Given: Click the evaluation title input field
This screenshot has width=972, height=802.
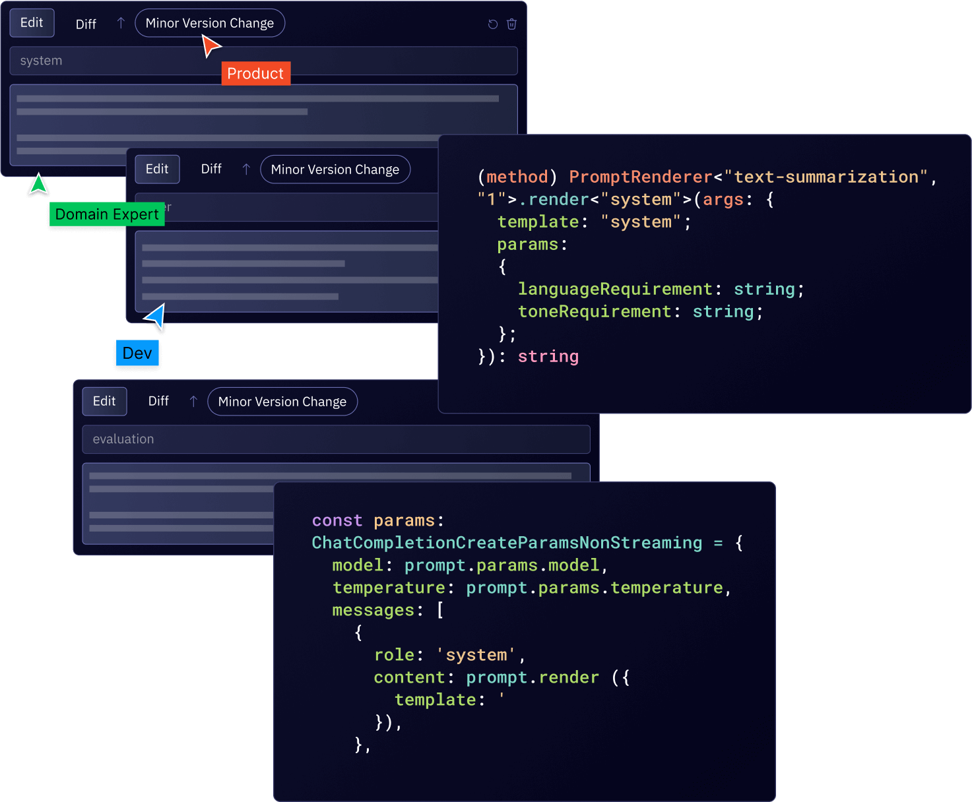Looking at the screenshot, I should click(x=336, y=439).
